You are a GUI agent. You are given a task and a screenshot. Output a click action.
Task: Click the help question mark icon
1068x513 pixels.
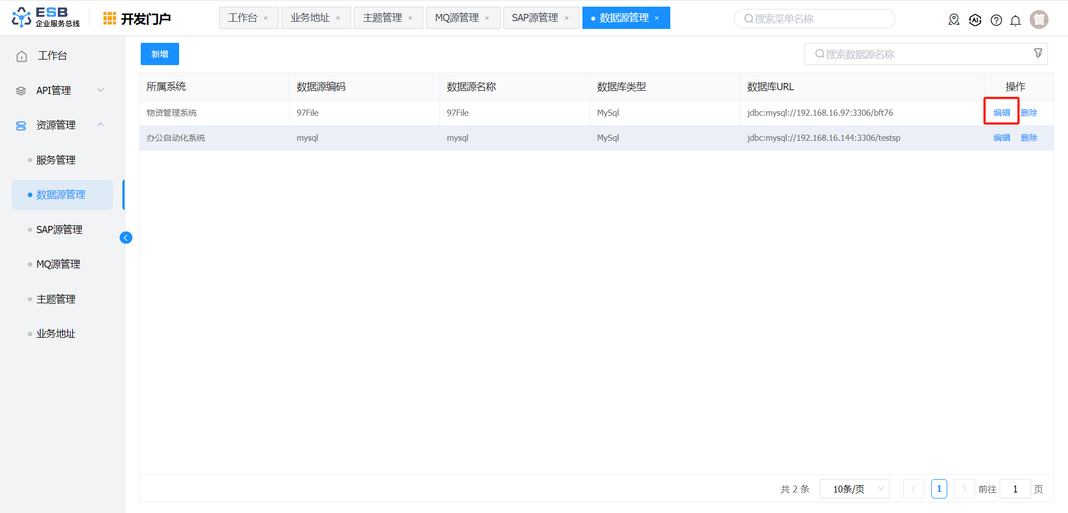(996, 20)
